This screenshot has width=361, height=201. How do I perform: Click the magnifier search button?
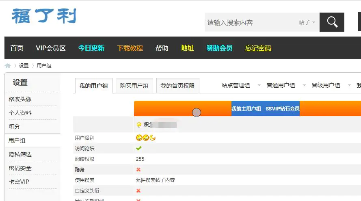[x=332, y=22]
